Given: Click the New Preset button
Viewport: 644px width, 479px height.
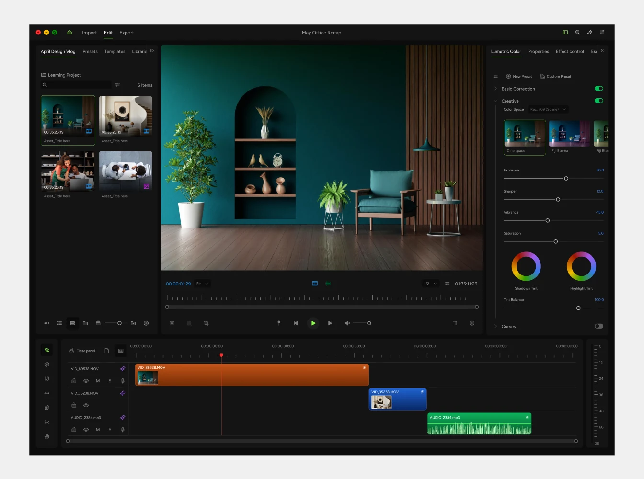Looking at the screenshot, I should (x=519, y=76).
